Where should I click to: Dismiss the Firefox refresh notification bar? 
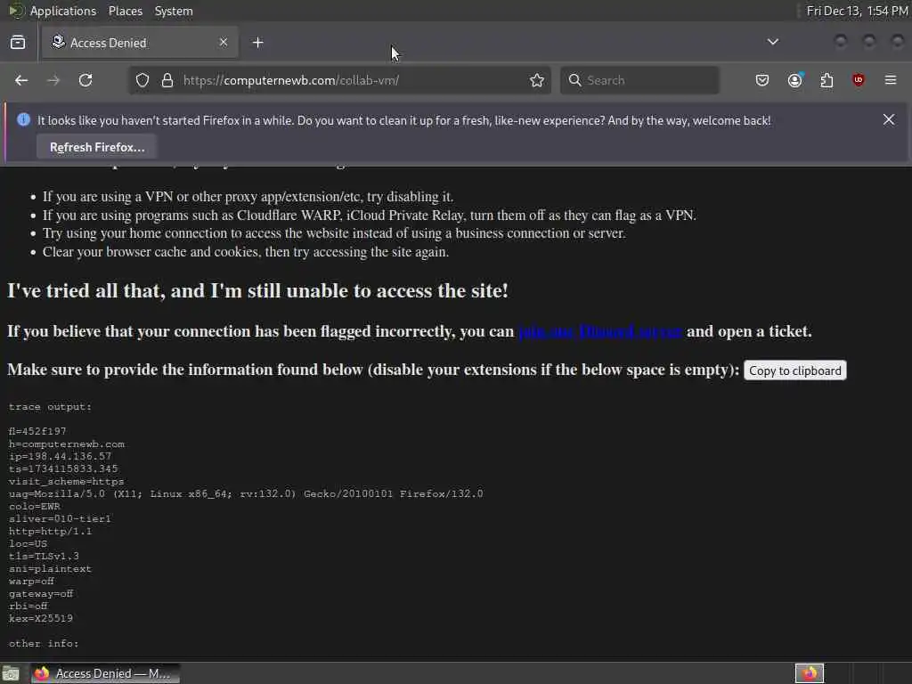point(889,120)
